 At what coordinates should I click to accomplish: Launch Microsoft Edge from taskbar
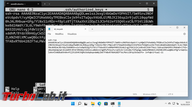(99, 103)
